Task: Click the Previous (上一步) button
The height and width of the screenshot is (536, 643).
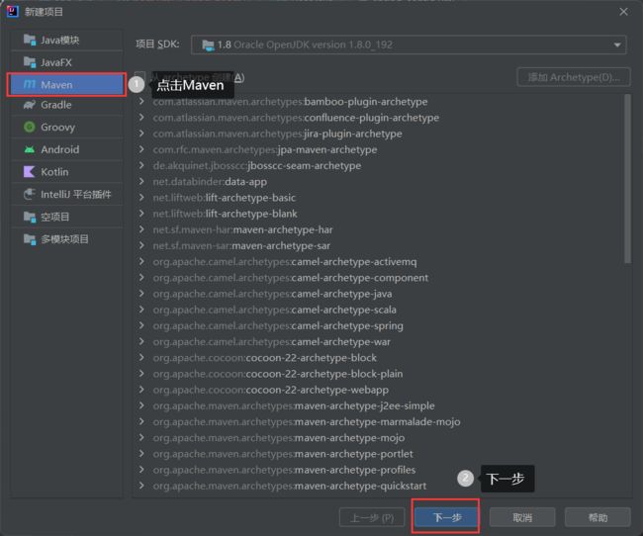Action: pyautogui.click(x=372, y=517)
